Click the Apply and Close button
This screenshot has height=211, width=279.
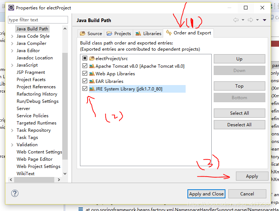(206, 194)
